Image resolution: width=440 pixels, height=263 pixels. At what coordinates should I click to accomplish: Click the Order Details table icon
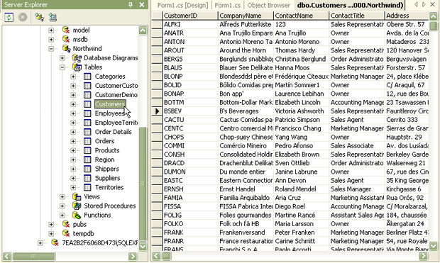pos(87,132)
